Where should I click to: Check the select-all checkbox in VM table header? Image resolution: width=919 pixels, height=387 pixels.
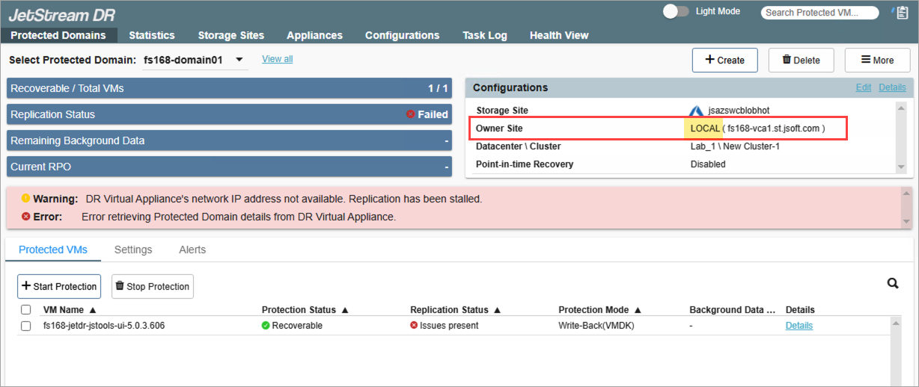click(x=26, y=309)
